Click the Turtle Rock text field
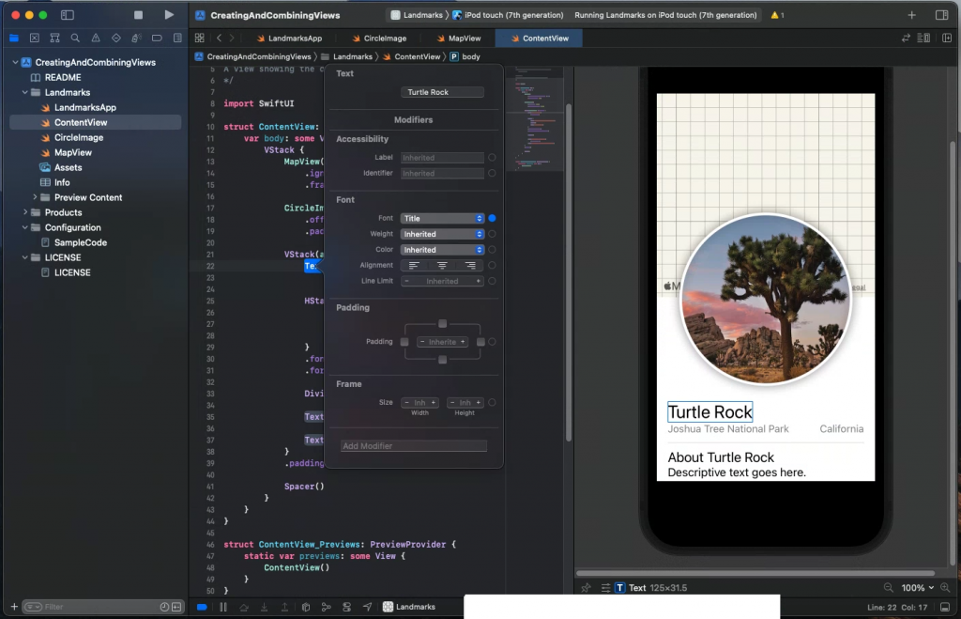Image resolution: width=961 pixels, height=619 pixels. [442, 92]
